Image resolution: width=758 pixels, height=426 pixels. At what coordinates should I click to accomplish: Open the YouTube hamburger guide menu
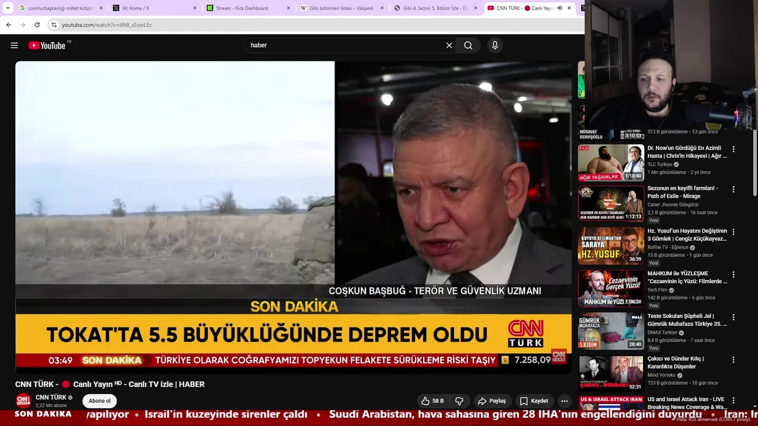click(x=14, y=46)
